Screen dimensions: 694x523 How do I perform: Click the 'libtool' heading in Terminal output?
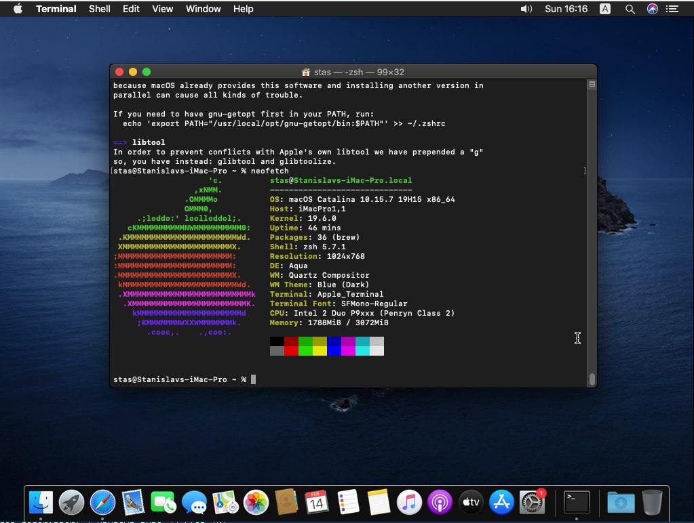click(x=149, y=142)
